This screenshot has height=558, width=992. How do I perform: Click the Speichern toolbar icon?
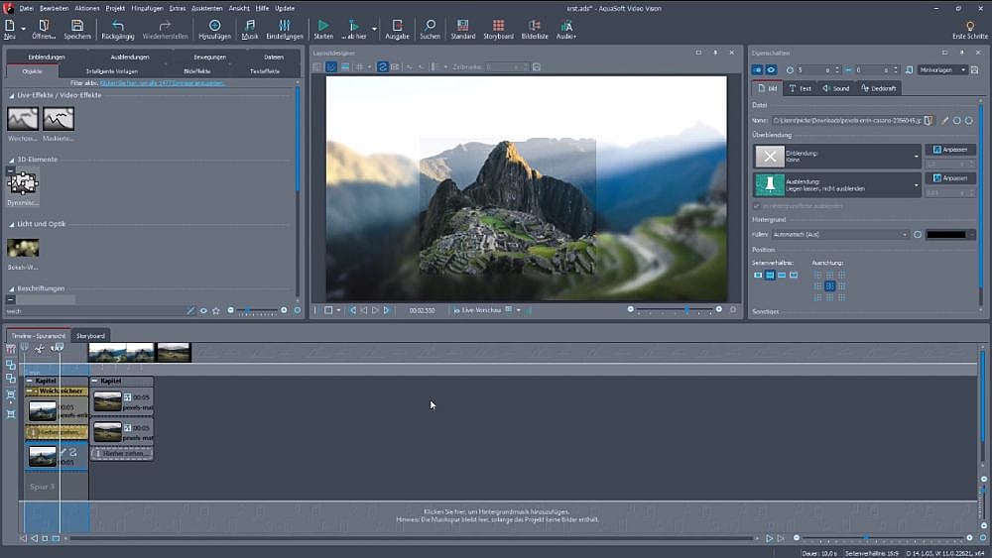pyautogui.click(x=76, y=27)
